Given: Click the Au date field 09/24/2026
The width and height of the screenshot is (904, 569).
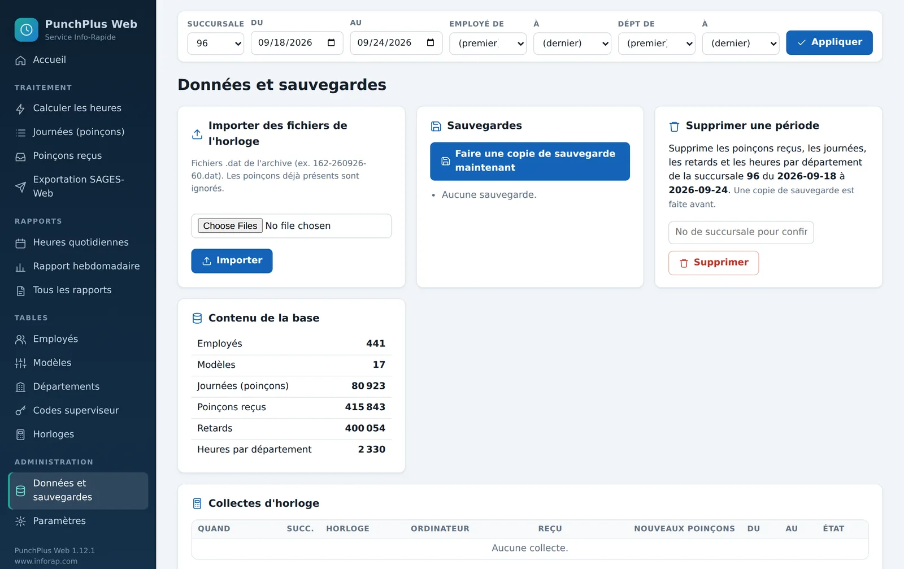Looking at the screenshot, I should coord(396,43).
